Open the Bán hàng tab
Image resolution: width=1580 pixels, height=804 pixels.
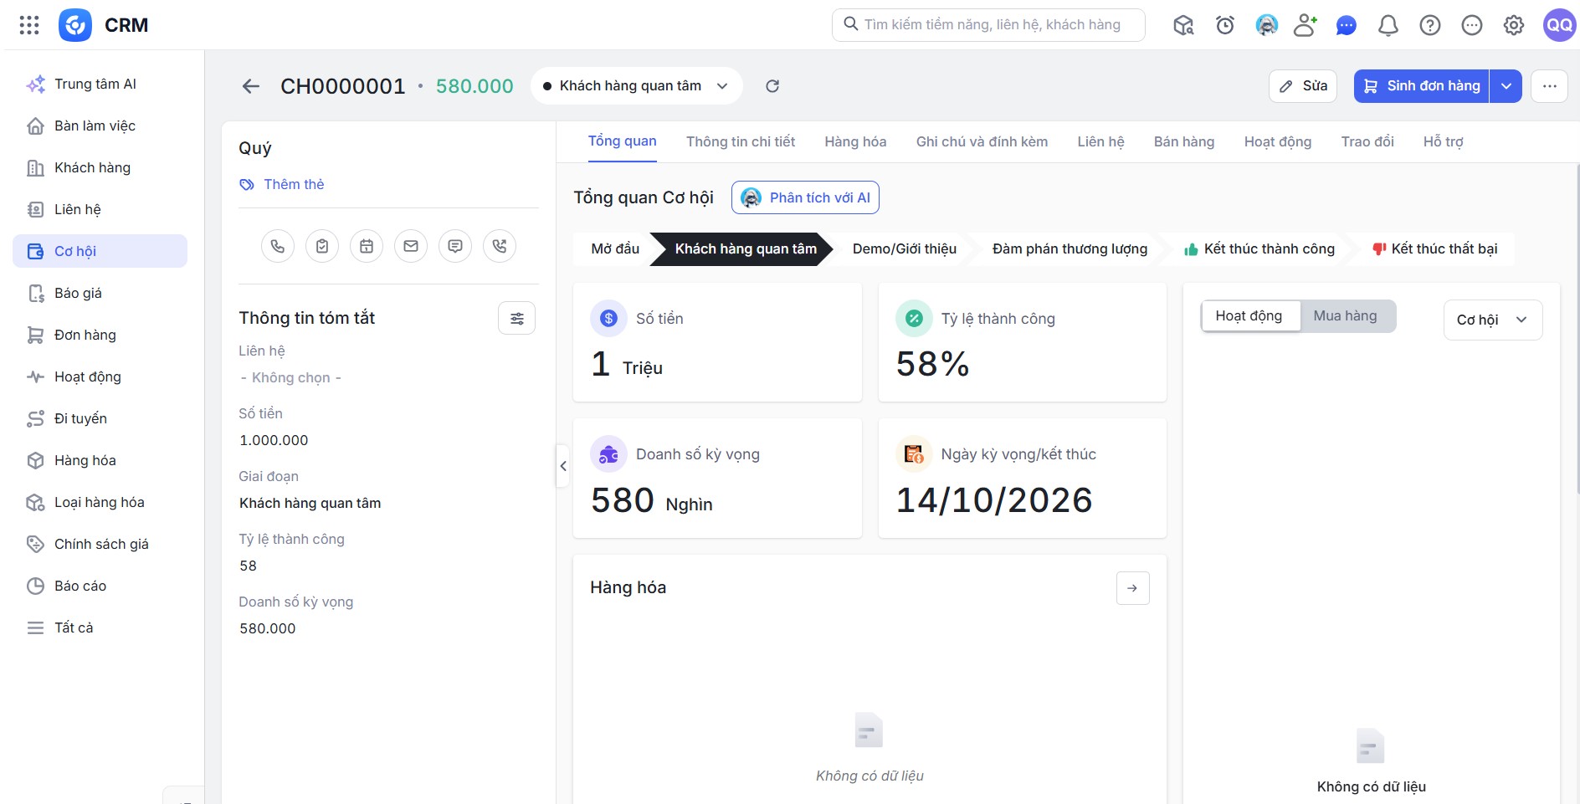click(1184, 142)
